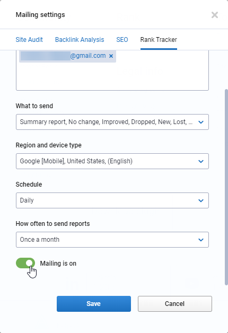Screen dimensions: 228x333
Task: Click the Cancel button
Action: (x=175, y=304)
